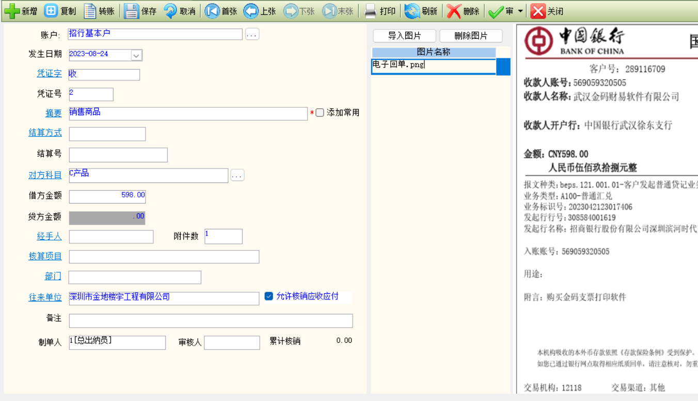Open the 发生日期 date dropdown

click(136, 55)
